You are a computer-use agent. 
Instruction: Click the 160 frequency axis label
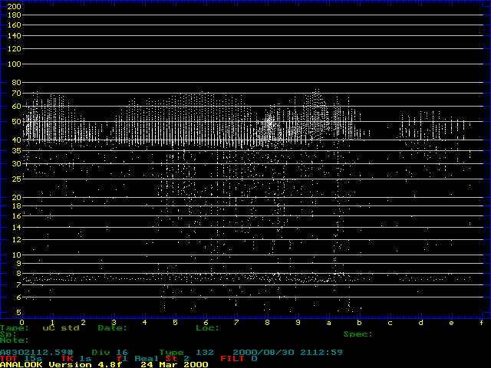click(x=14, y=25)
